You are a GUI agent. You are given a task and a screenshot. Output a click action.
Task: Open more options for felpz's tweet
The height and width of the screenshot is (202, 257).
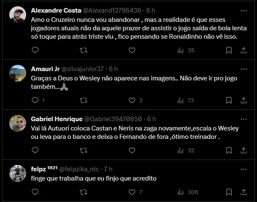coord(244,169)
